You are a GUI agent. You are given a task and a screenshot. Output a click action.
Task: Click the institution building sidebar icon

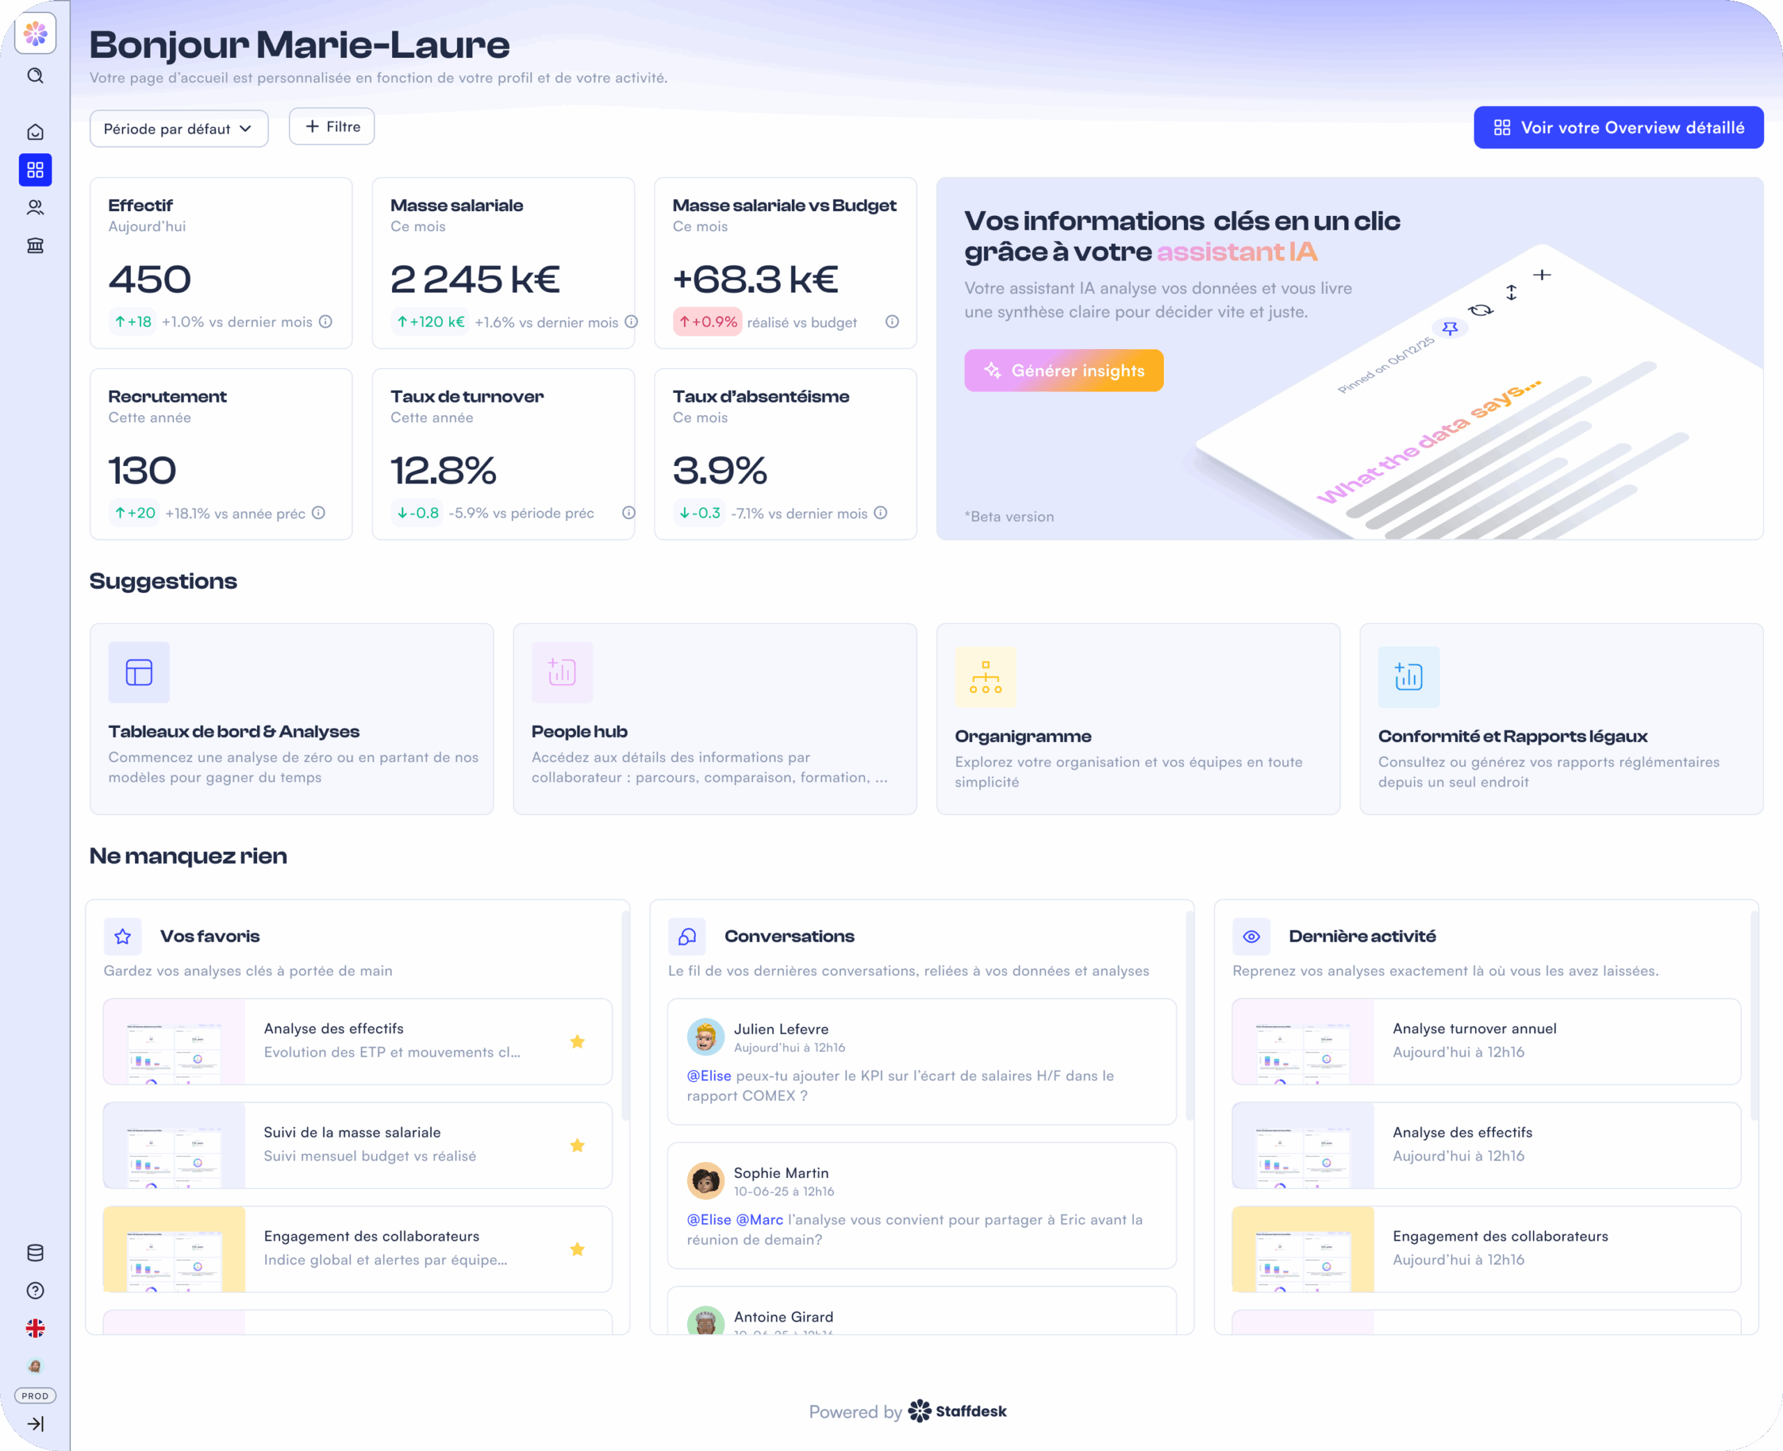click(x=35, y=246)
